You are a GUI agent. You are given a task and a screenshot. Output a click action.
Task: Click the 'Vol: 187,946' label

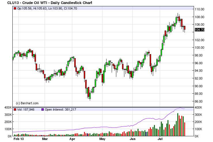26,109
